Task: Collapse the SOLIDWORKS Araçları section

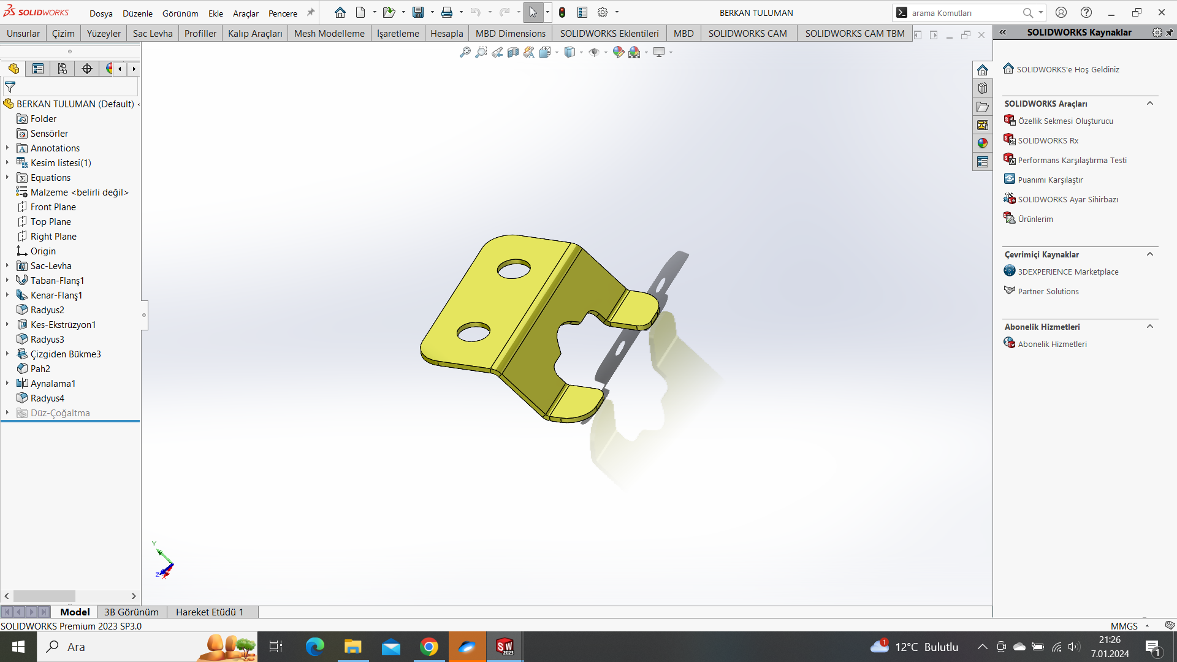Action: (x=1150, y=104)
